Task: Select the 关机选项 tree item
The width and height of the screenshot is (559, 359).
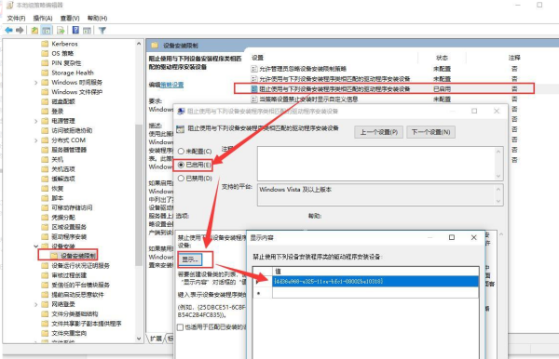Action: pyautogui.click(x=63, y=169)
